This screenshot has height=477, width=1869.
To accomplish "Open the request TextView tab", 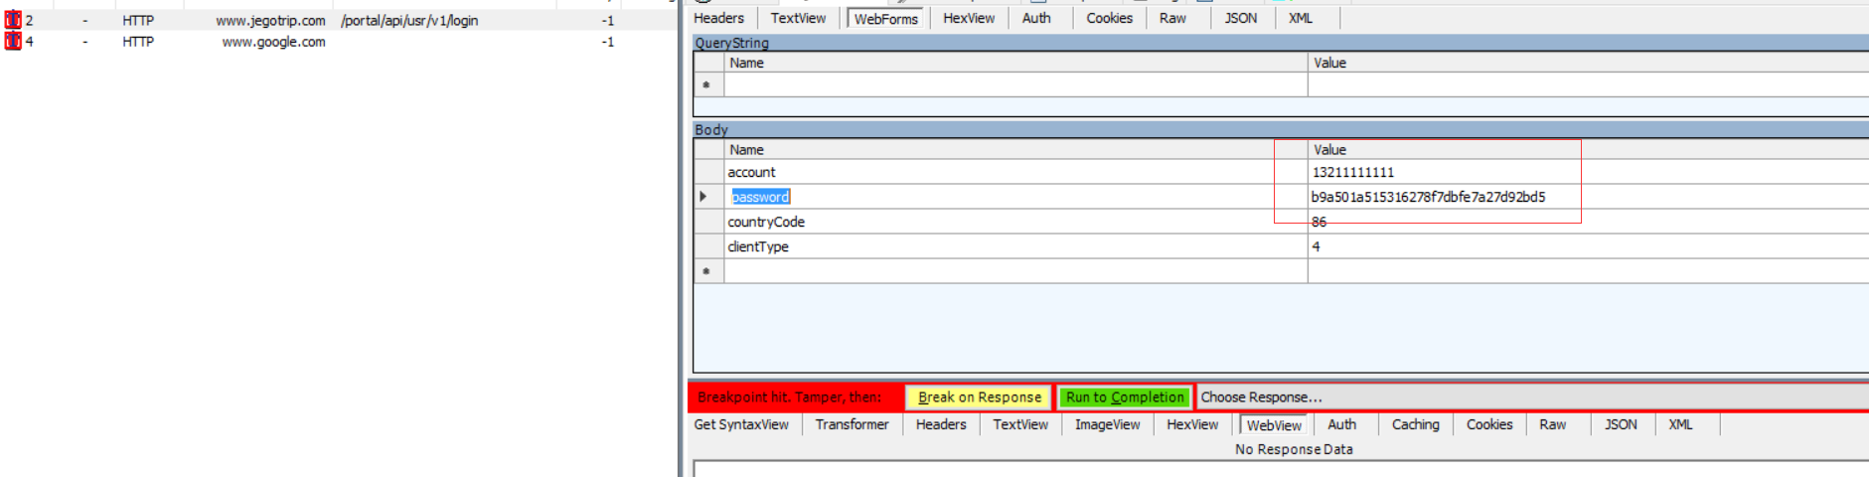I will [x=798, y=18].
